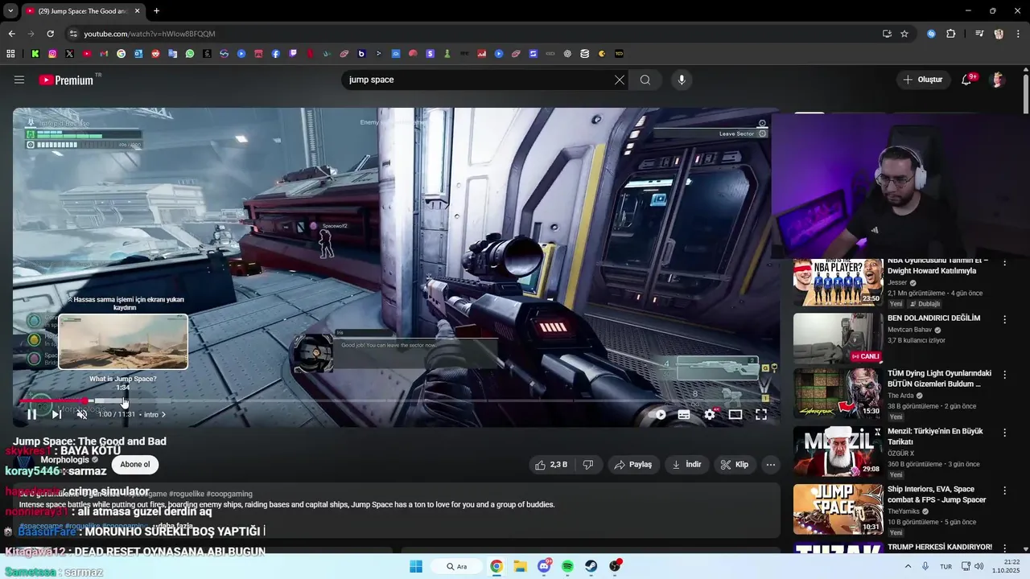Pause the Jump Space video

pyautogui.click(x=31, y=414)
